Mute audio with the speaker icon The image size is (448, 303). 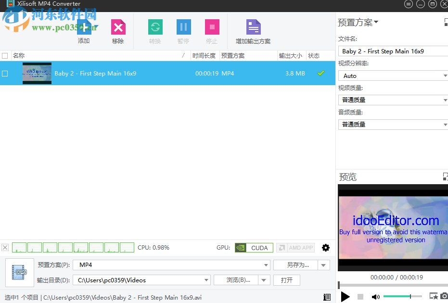coord(376,296)
